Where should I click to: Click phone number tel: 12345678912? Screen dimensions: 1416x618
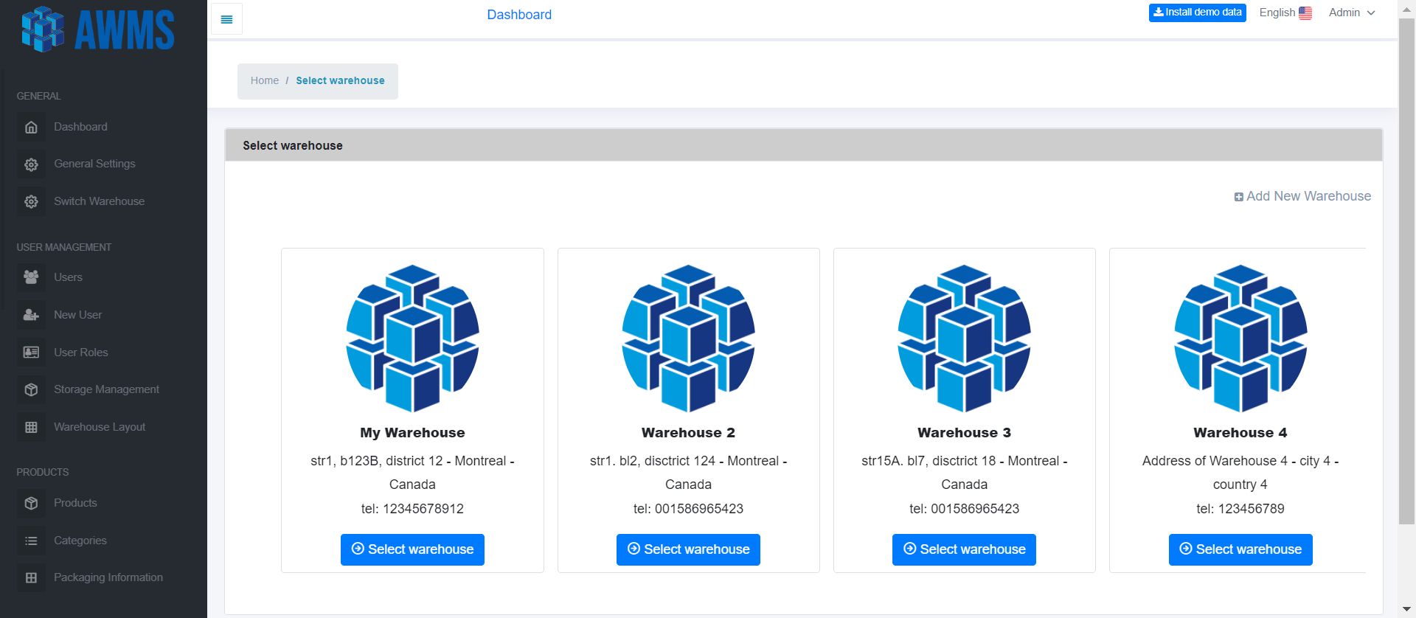pos(412,509)
